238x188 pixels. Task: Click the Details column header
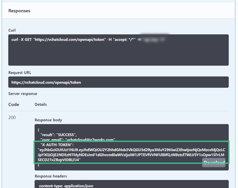(41, 104)
